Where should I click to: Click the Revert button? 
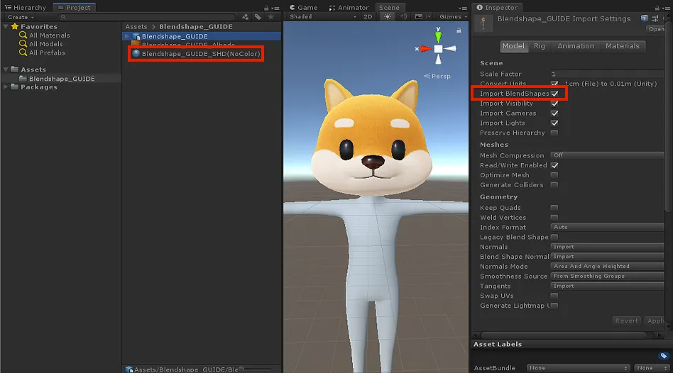626,321
